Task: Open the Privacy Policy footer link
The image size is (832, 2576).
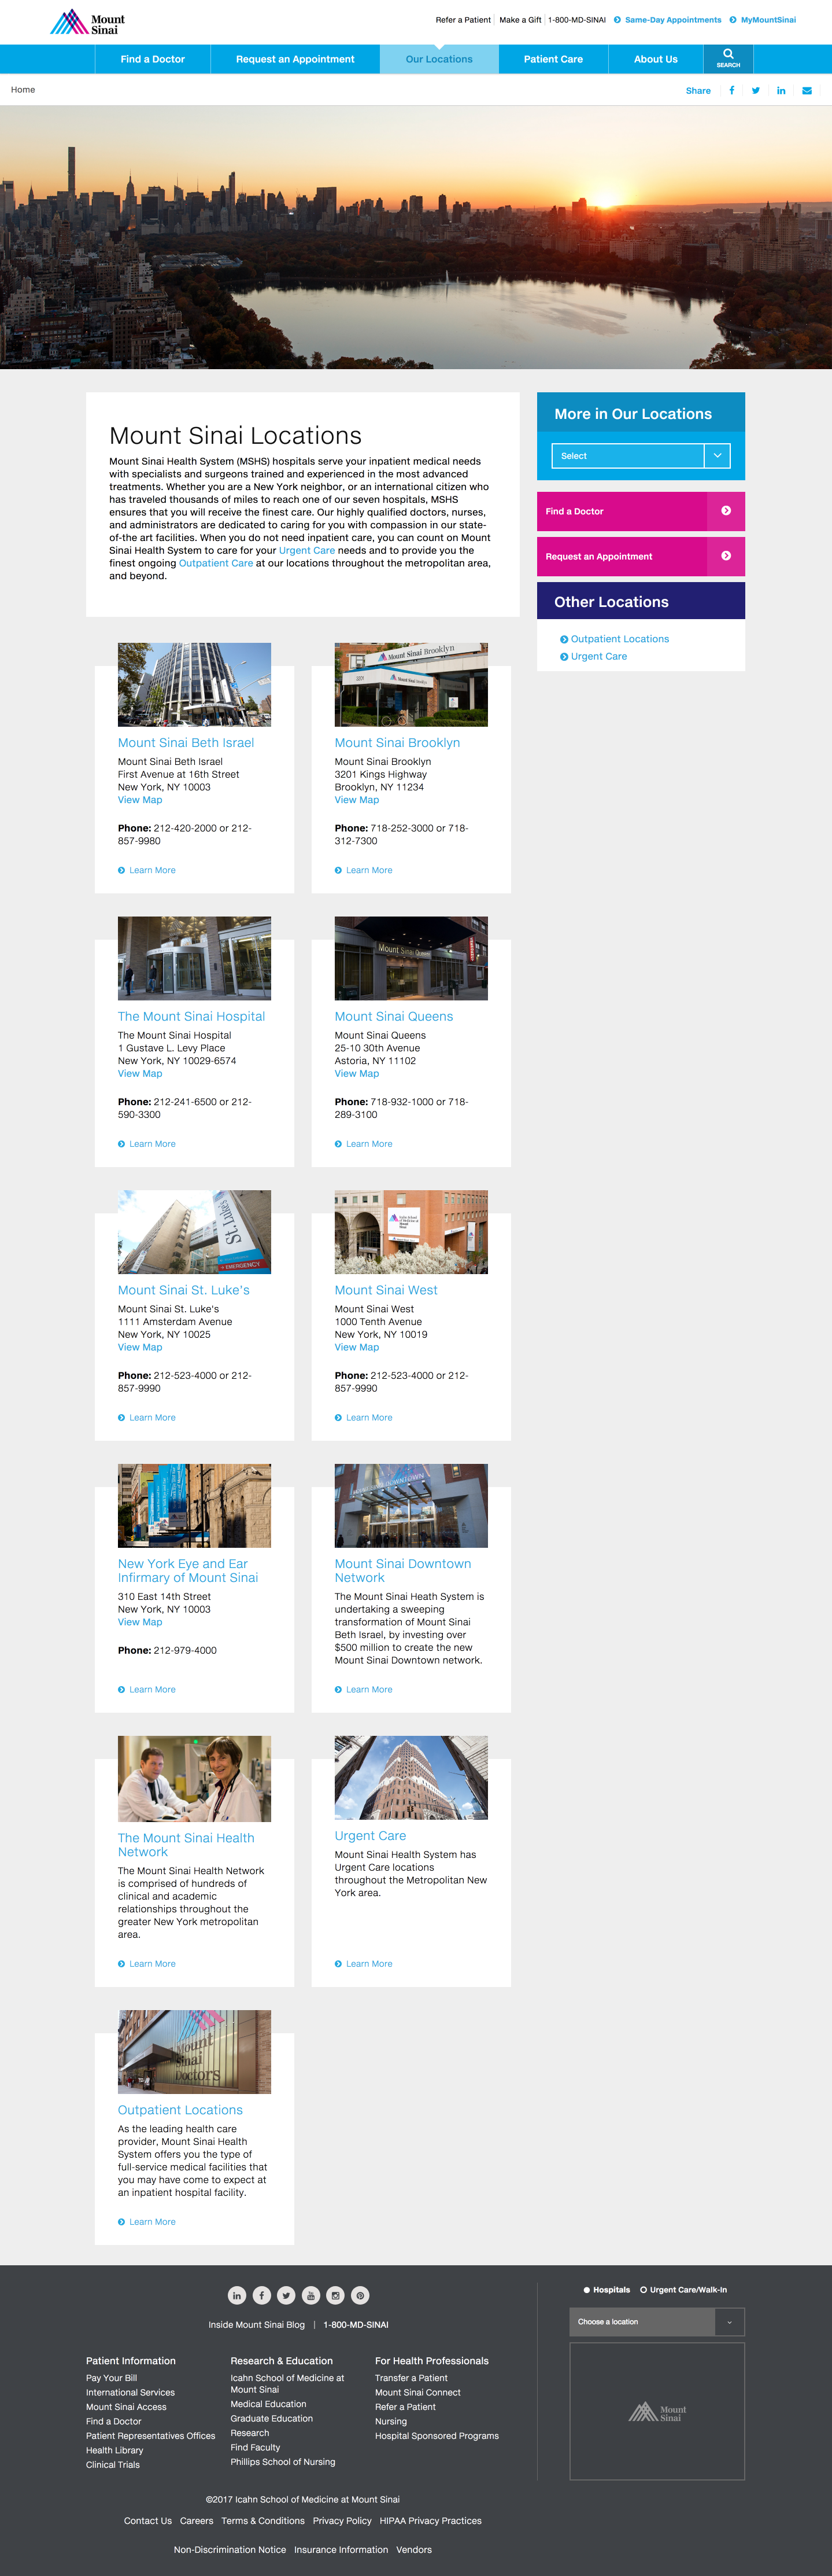Action: 342,2521
